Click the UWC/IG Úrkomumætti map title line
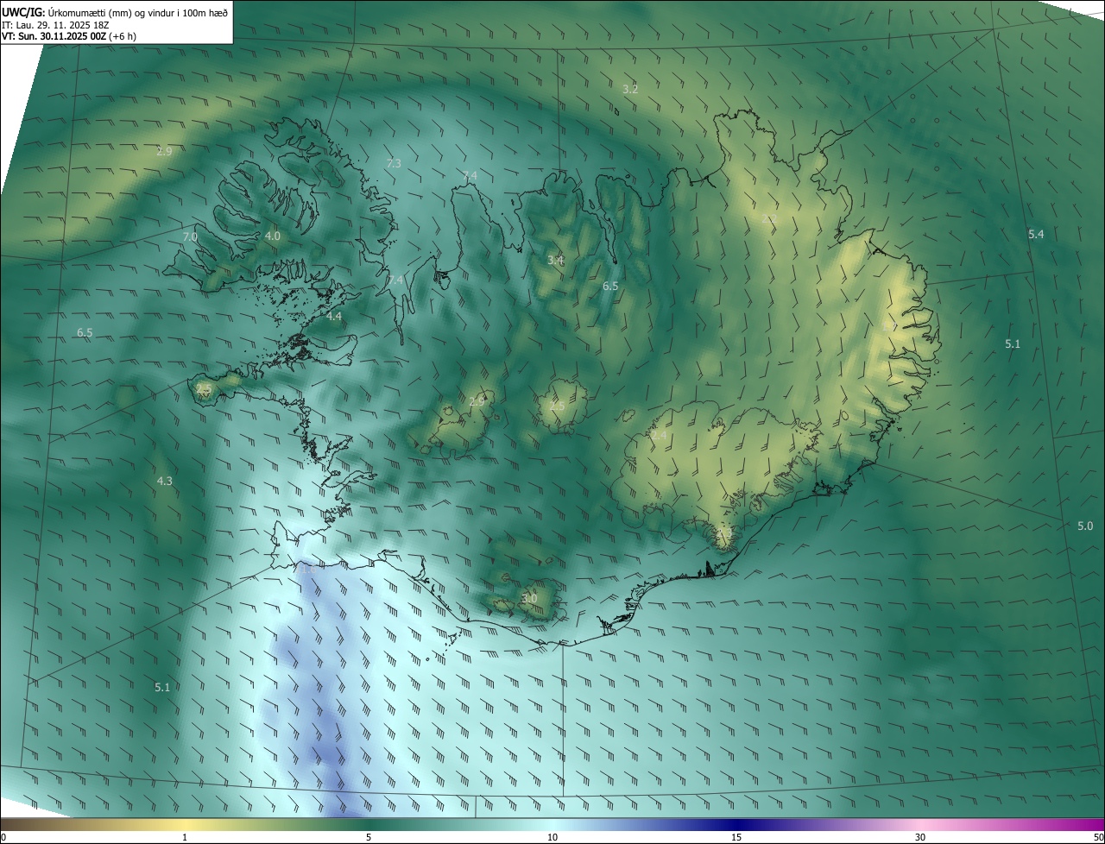Image resolution: width=1105 pixels, height=844 pixels. pyautogui.click(x=115, y=11)
